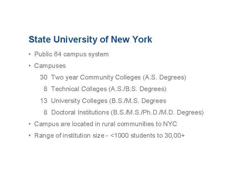Click the number 30 before Community Colleges
The height and width of the screenshot is (169, 226).
tap(43, 77)
